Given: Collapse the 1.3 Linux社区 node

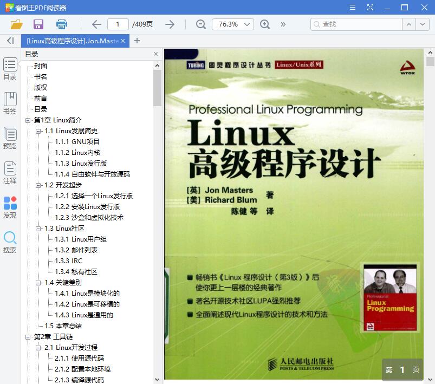Looking at the screenshot, I should pos(38,229).
